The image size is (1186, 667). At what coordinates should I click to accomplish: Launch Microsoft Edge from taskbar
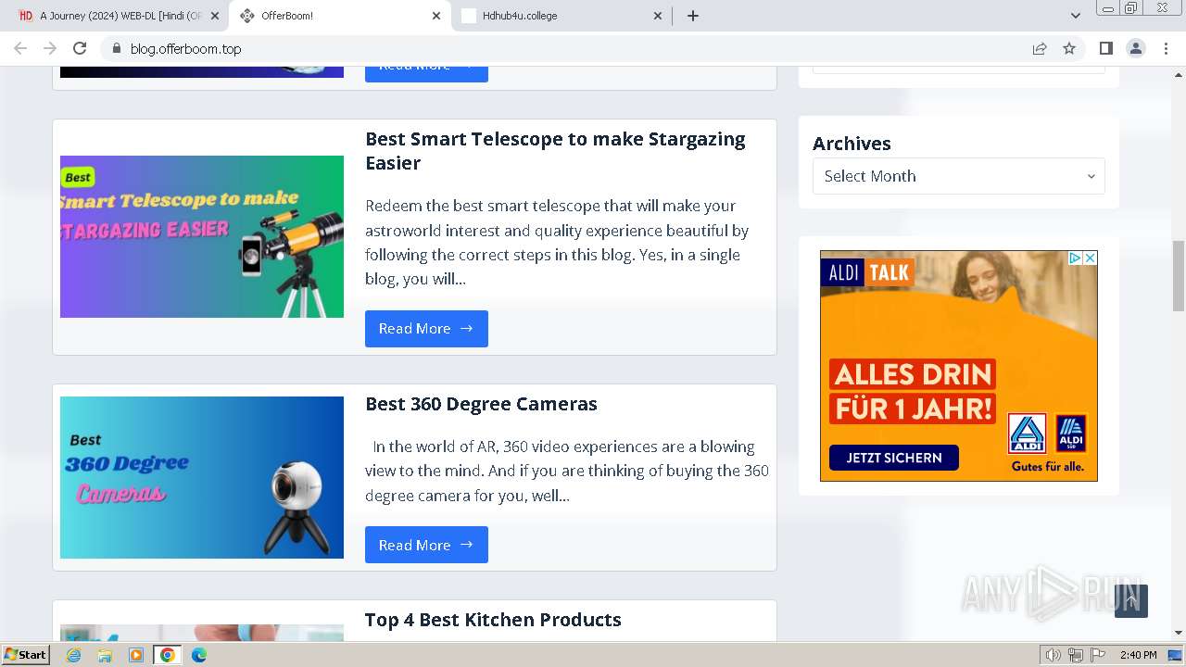[x=198, y=655]
